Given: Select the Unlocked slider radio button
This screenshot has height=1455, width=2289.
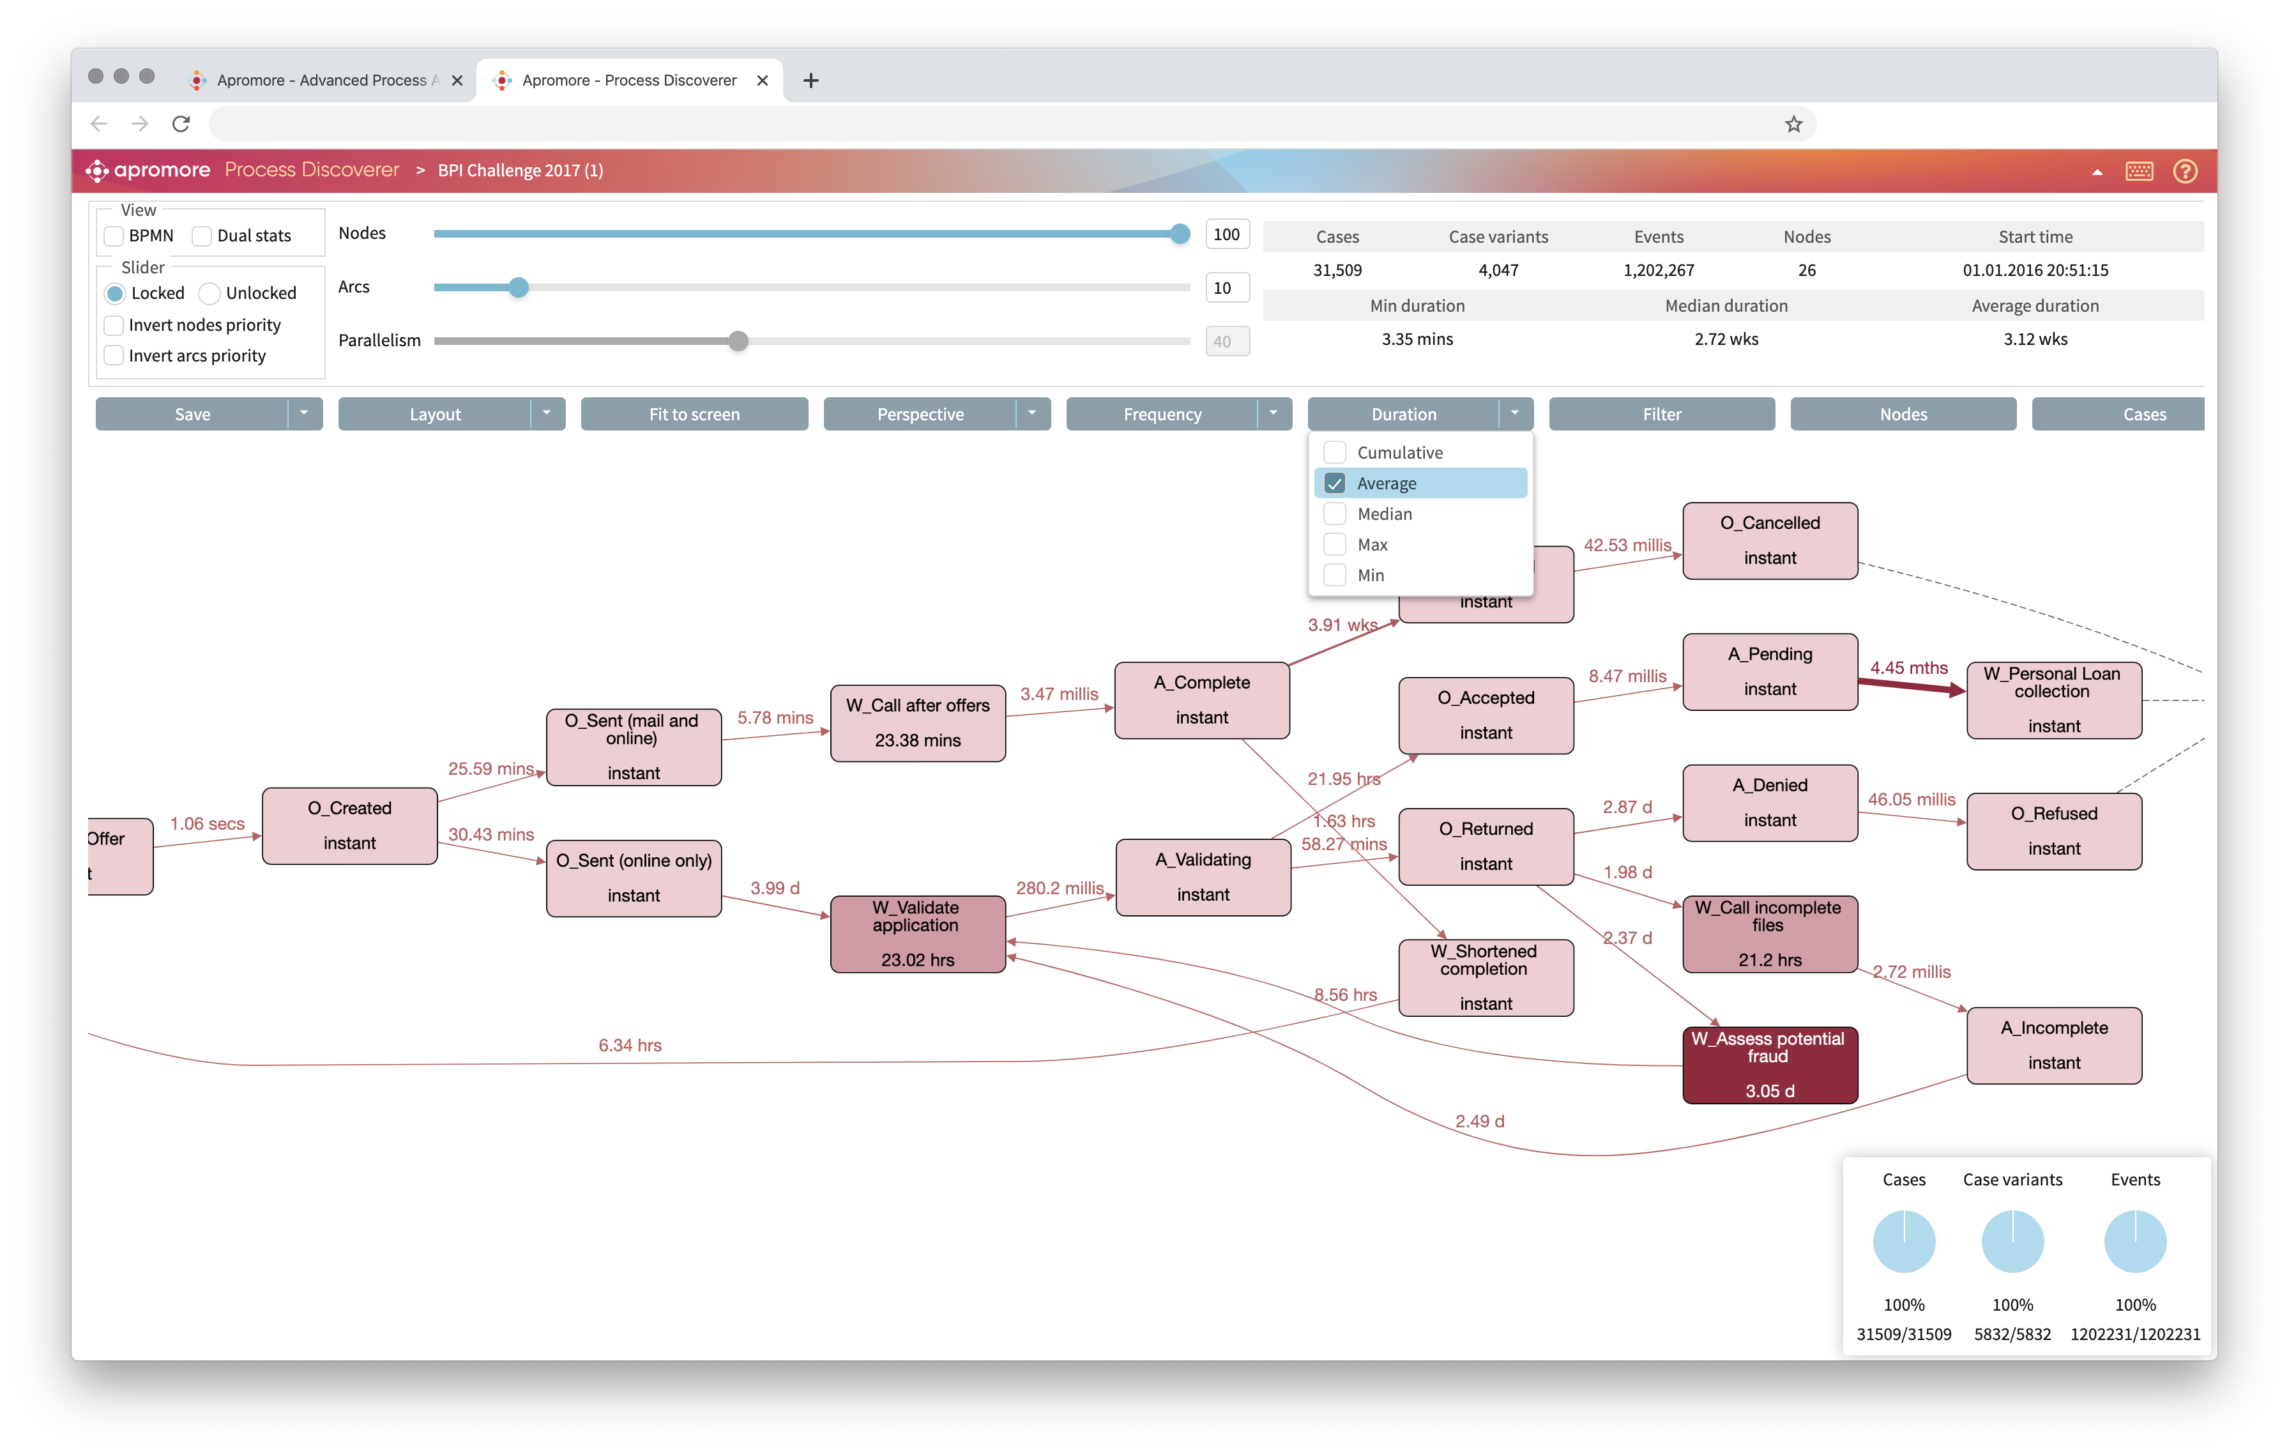Looking at the screenshot, I should (210, 294).
